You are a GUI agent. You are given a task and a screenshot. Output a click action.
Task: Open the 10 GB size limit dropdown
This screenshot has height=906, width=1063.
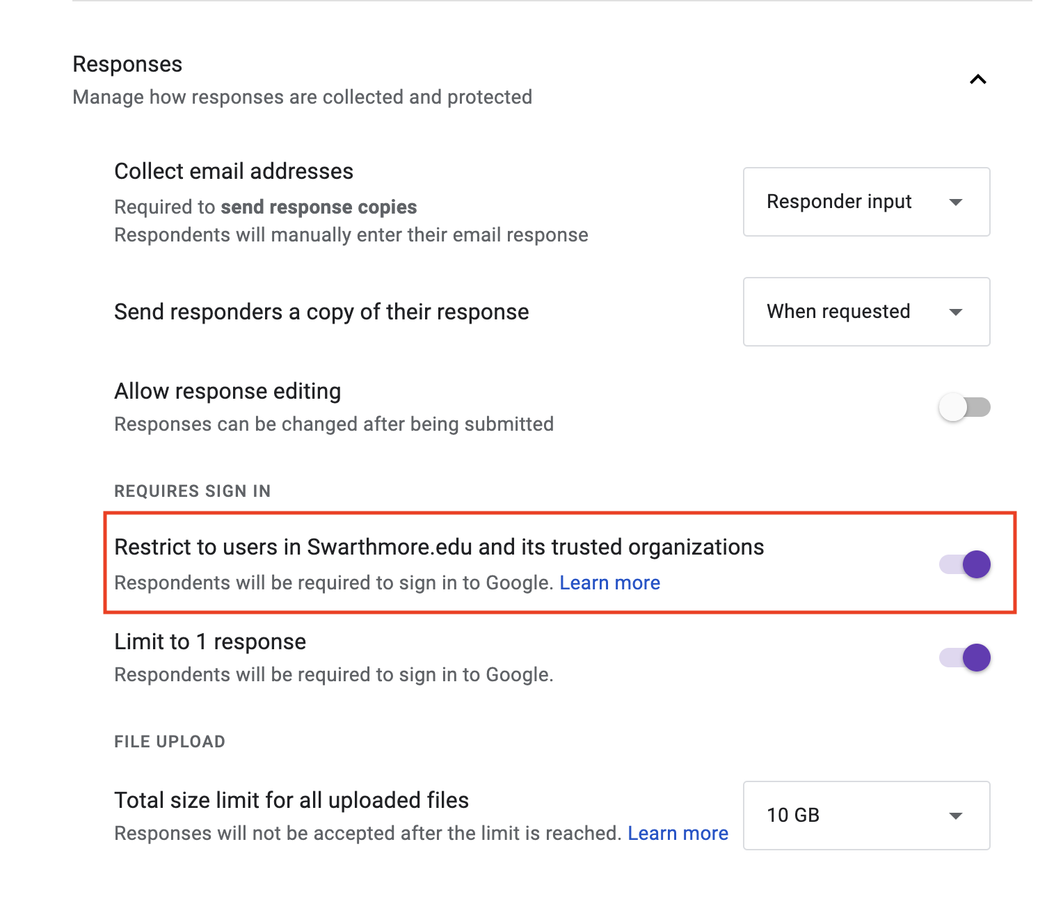(866, 816)
